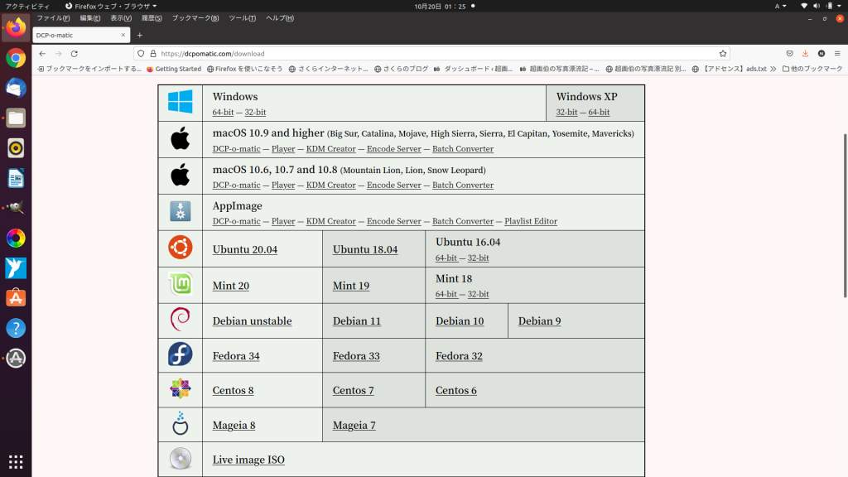Click the Fedora logo icon
This screenshot has height=477, width=848.
(180, 354)
